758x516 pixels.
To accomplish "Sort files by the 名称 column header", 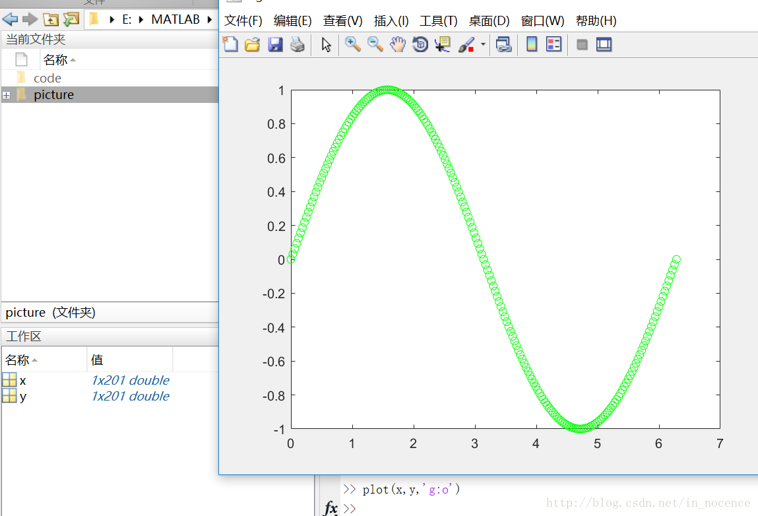I will point(56,60).
